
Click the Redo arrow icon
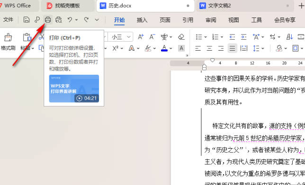[86, 19]
